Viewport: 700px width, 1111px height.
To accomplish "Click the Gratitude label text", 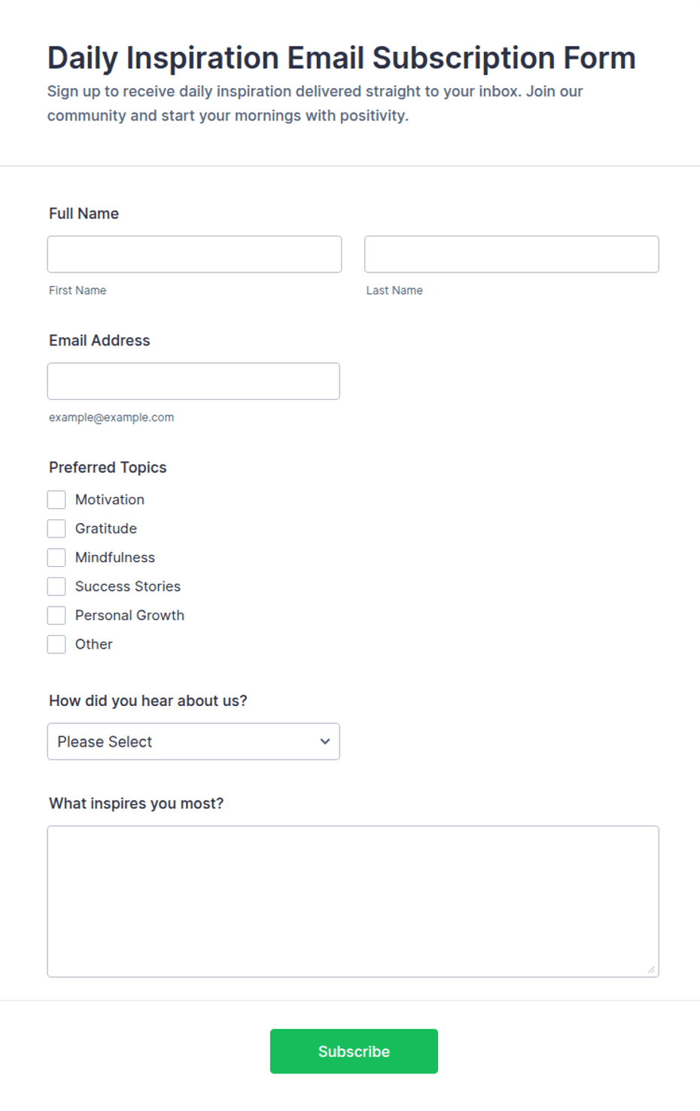I will click(106, 528).
